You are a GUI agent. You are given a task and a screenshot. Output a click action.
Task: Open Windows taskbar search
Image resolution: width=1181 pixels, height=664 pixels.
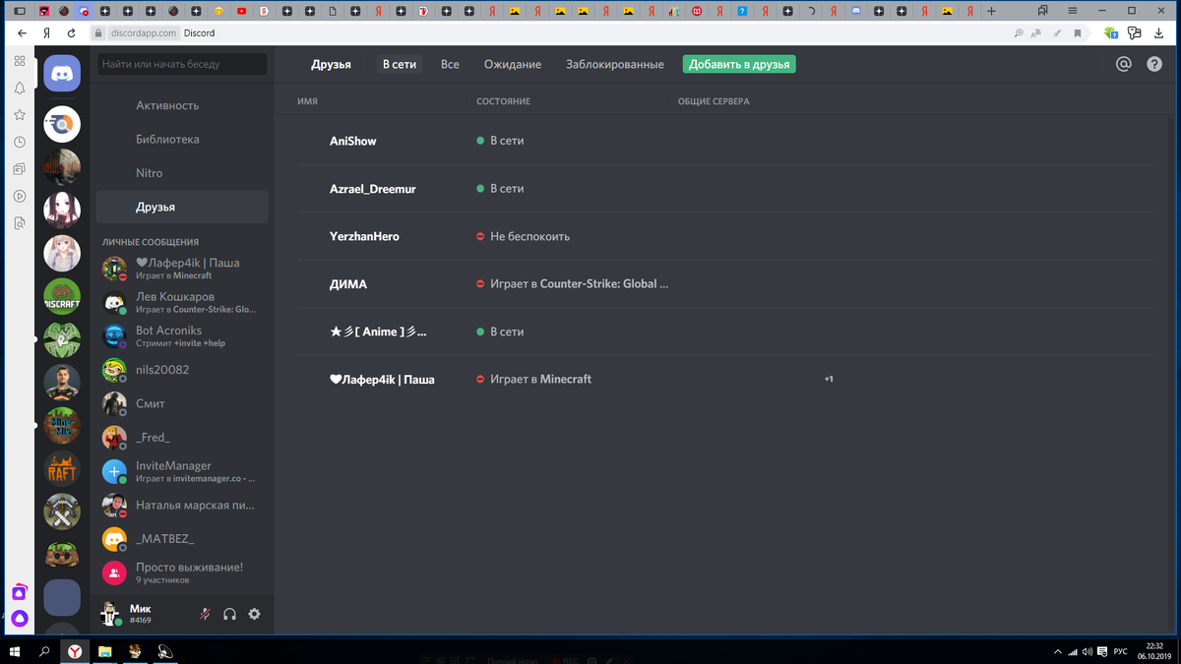(44, 651)
